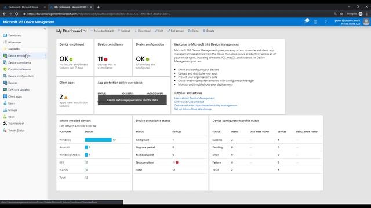Click Failure row in configuration status
Viewport: 371px width, 208px height.
266,162
